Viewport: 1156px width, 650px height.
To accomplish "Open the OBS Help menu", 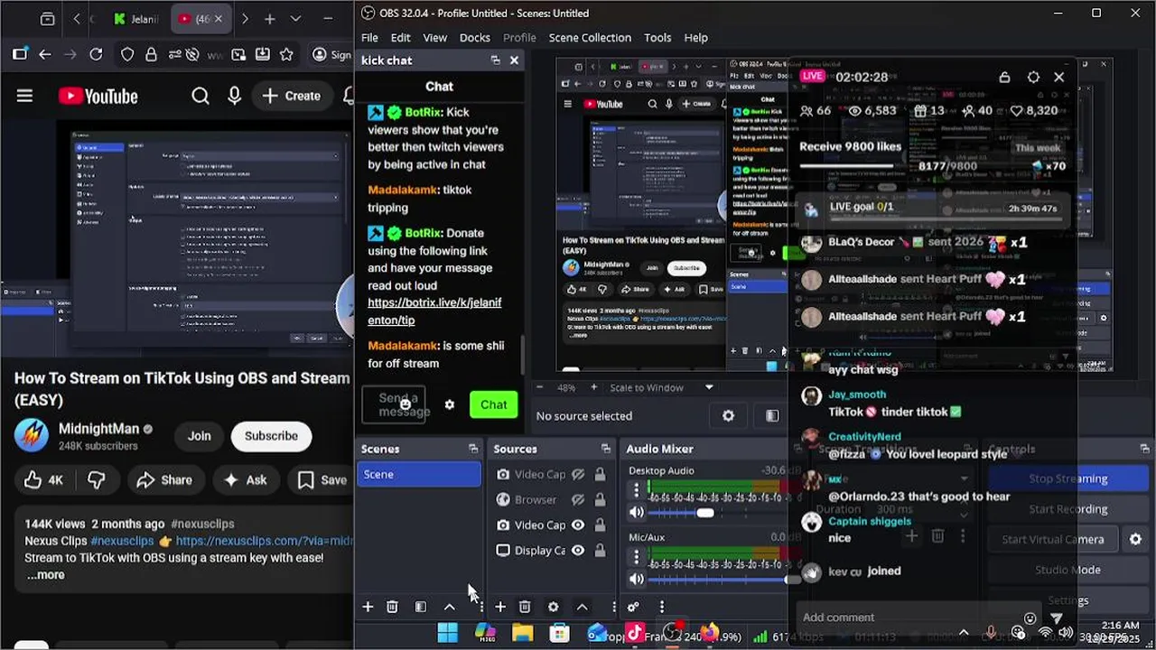I will (x=695, y=37).
